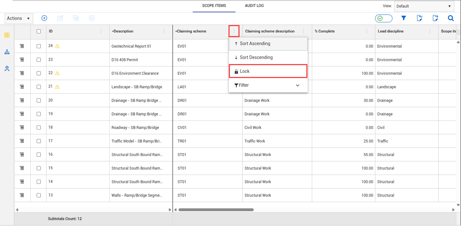Viewport: 461px width, 226px height.
Task: Click the row menu icon for item 18
Action: (22, 127)
